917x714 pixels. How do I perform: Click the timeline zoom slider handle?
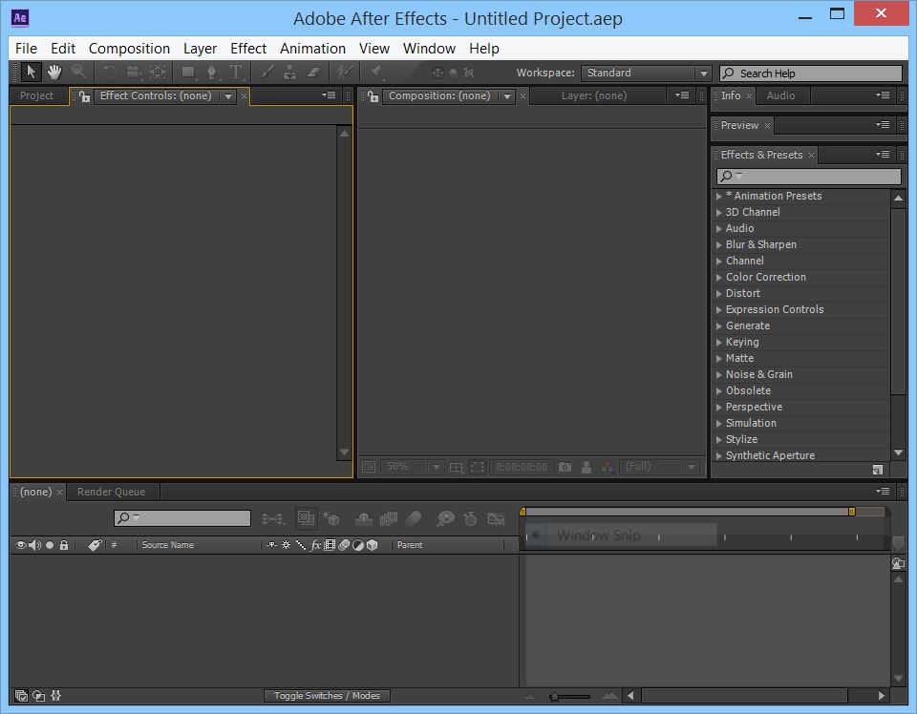coord(555,697)
